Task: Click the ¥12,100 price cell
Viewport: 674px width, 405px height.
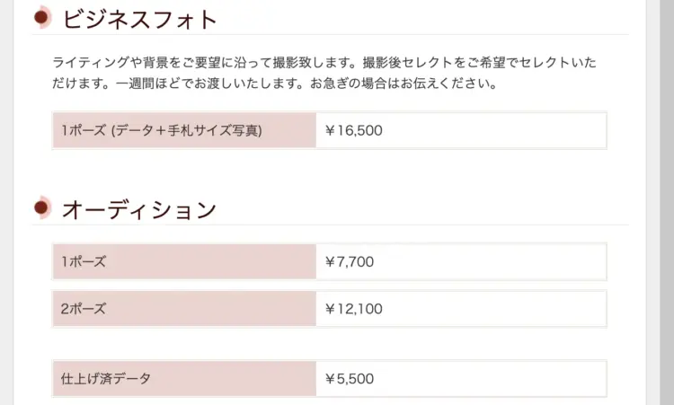Action: click(x=460, y=309)
